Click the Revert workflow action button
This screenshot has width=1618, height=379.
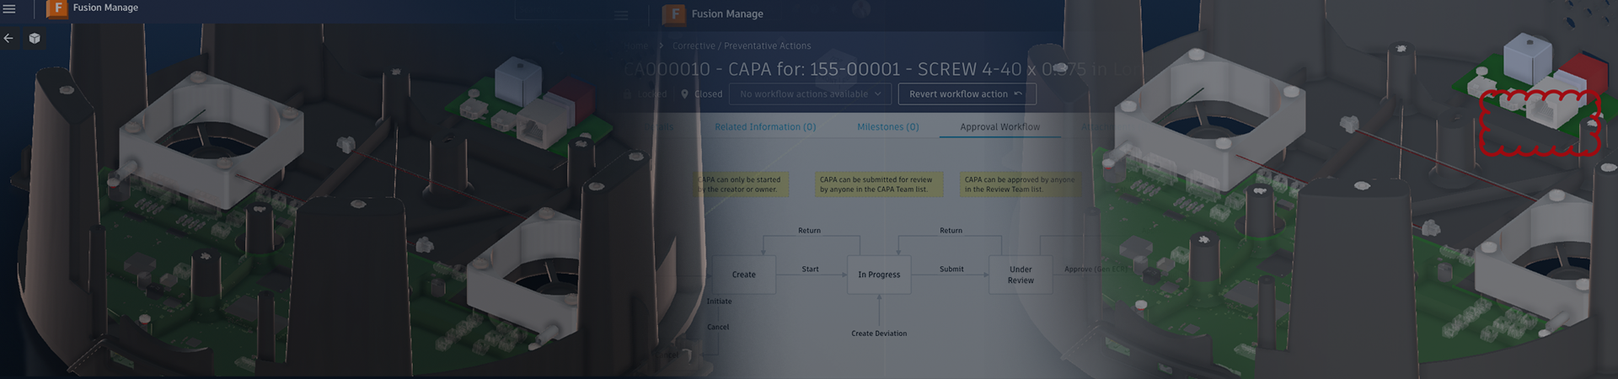click(x=958, y=94)
